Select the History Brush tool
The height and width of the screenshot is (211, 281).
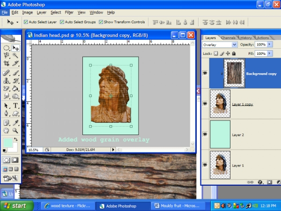click(15, 81)
